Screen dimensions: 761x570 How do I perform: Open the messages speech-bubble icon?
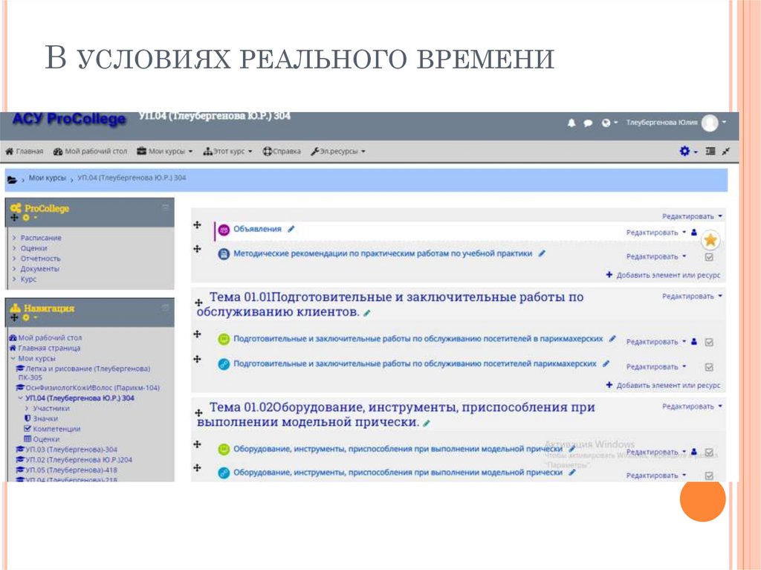pos(588,123)
